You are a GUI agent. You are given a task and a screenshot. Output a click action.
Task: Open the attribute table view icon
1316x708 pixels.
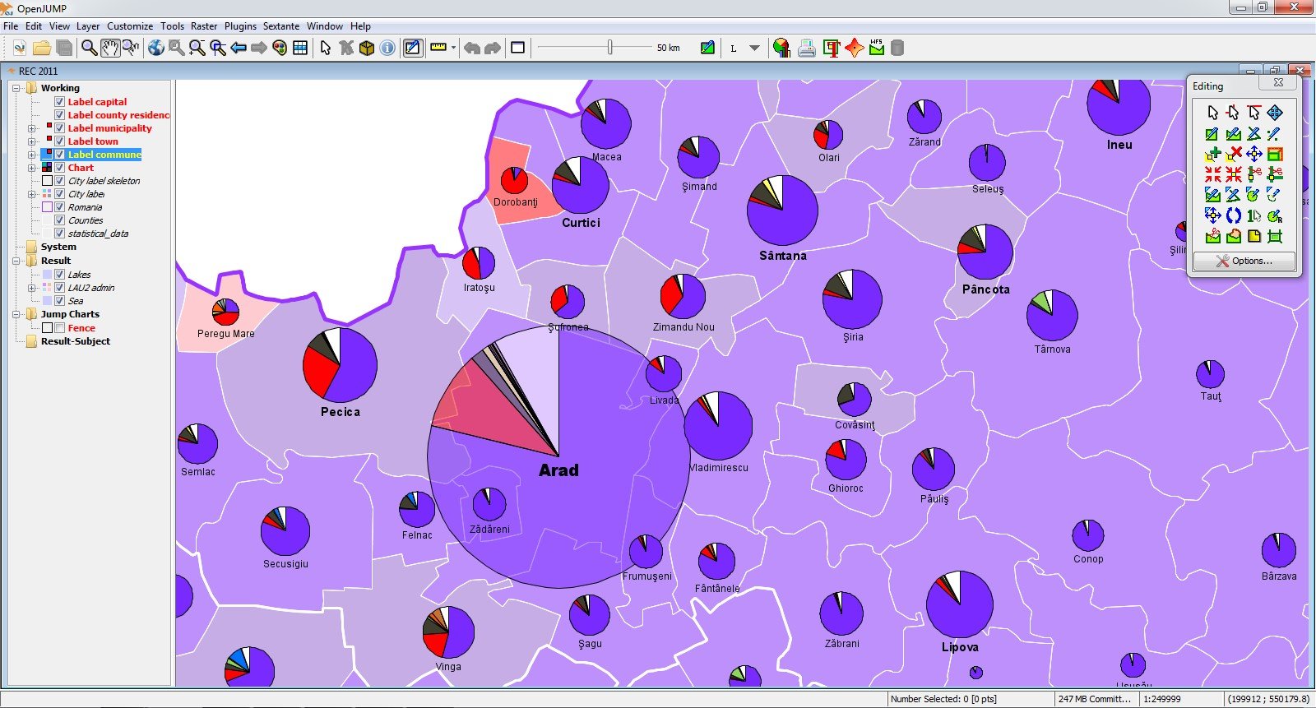click(300, 48)
